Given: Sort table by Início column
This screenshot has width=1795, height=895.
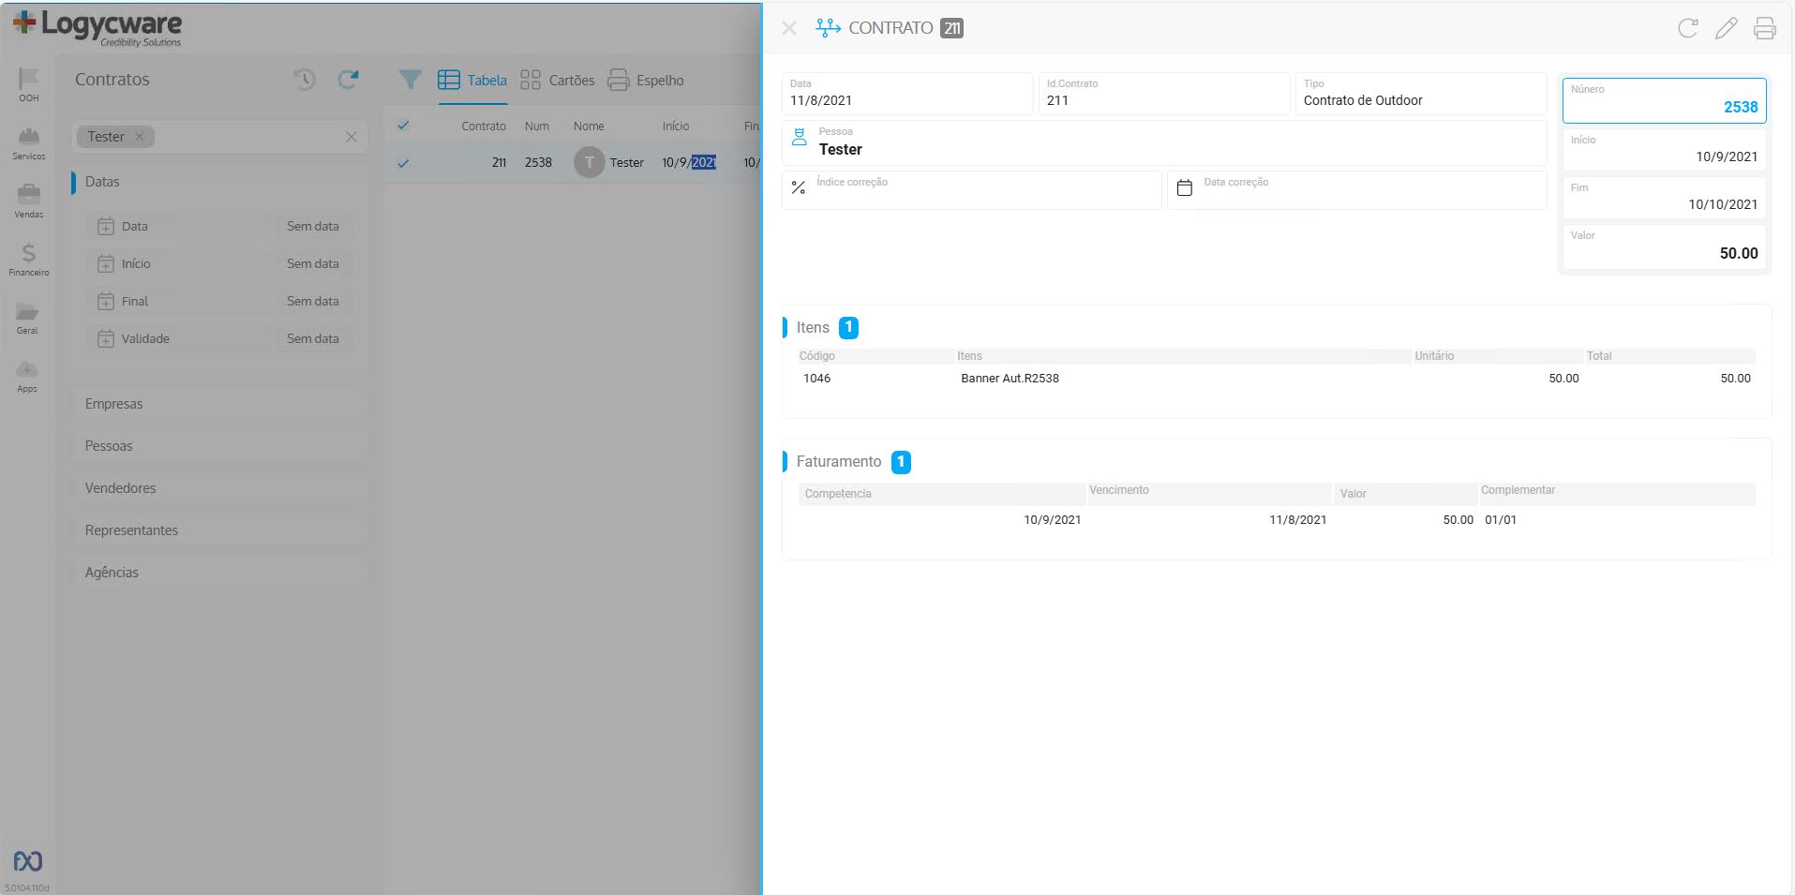Looking at the screenshot, I should pyautogui.click(x=675, y=127).
